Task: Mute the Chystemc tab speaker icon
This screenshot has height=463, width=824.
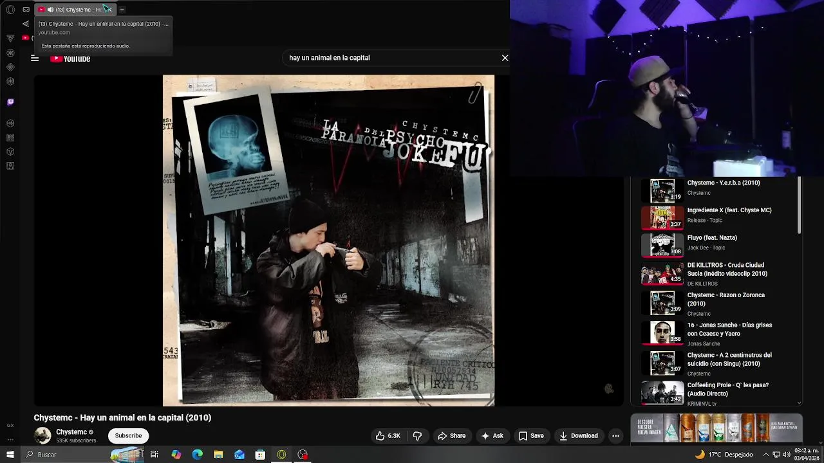Action: coord(50,10)
